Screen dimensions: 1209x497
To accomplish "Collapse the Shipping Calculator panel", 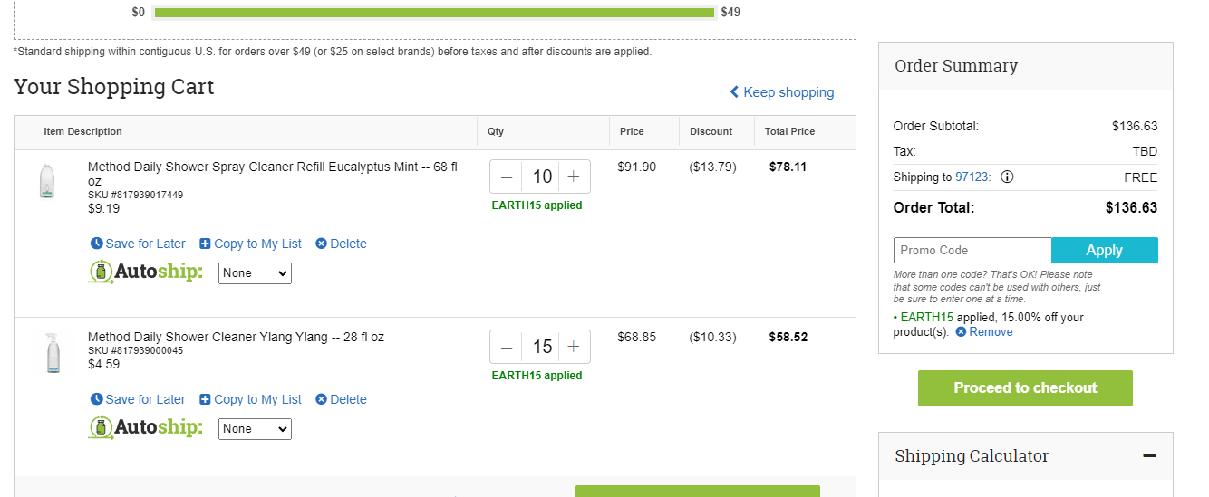I will (x=1149, y=455).
